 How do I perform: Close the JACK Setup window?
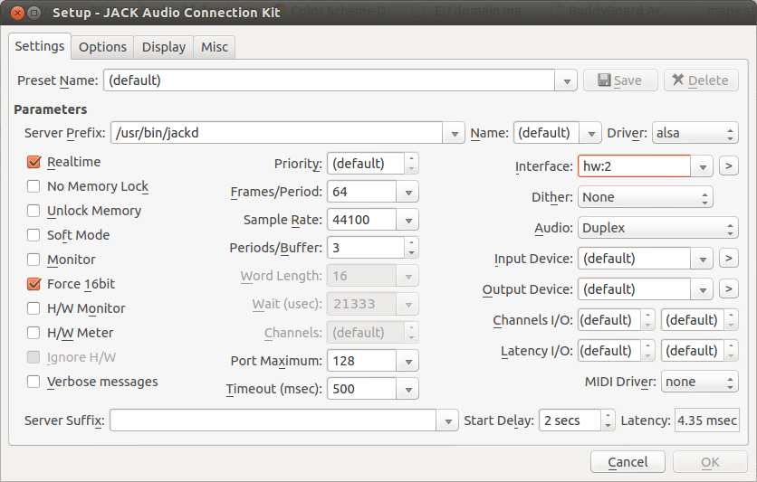coord(17,13)
